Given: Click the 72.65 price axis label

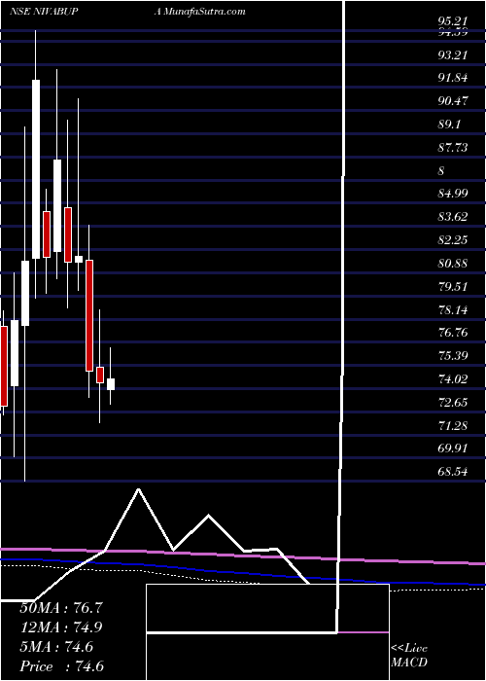Looking at the screenshot, I should [452, 403].
